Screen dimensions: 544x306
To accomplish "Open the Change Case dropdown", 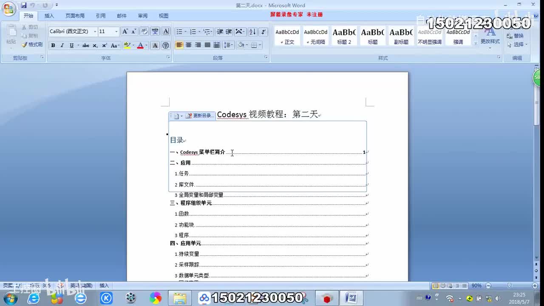I will click(114, 45).
